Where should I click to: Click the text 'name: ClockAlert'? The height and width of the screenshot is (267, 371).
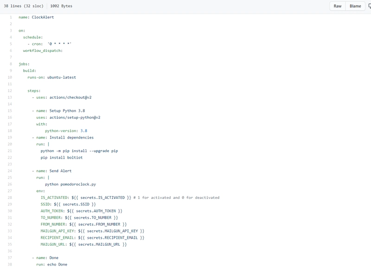(x=36, y=17)
